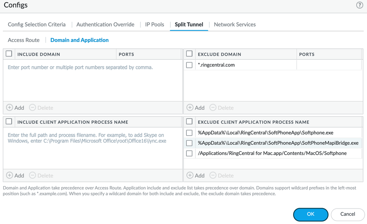Open the help question mark icon
367x224 pixels.
359,5
